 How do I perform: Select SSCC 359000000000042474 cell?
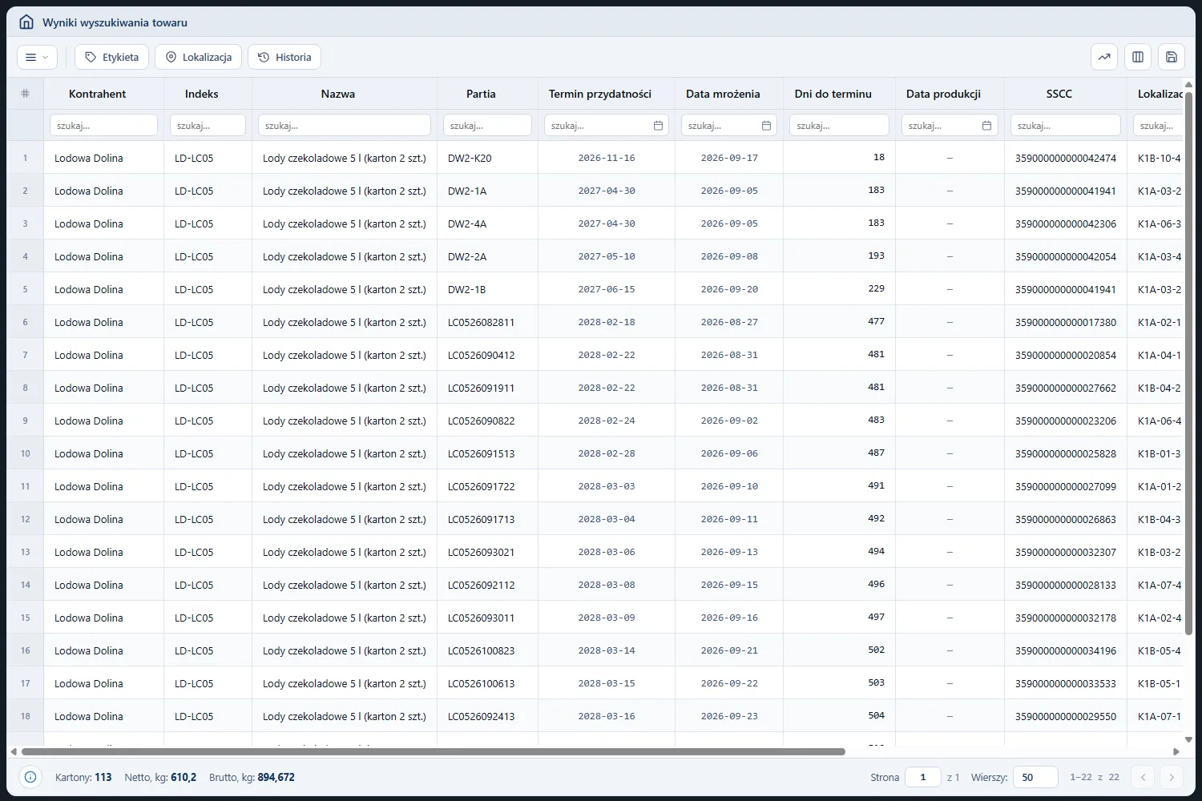[x=1065, y=158]
